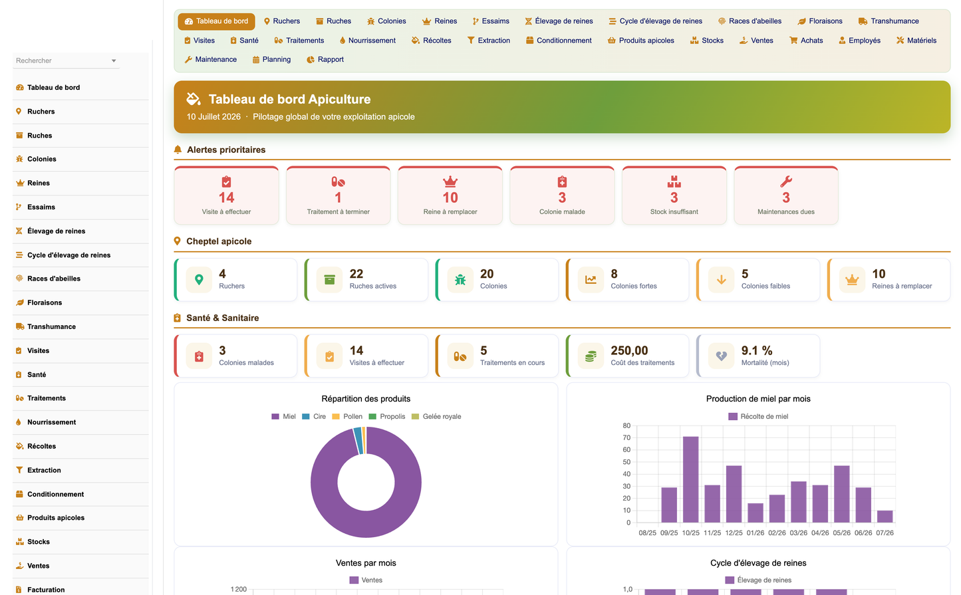Open the Tableau de bord top tab
The height and width of the screenshot is (595, 961).
216,21
